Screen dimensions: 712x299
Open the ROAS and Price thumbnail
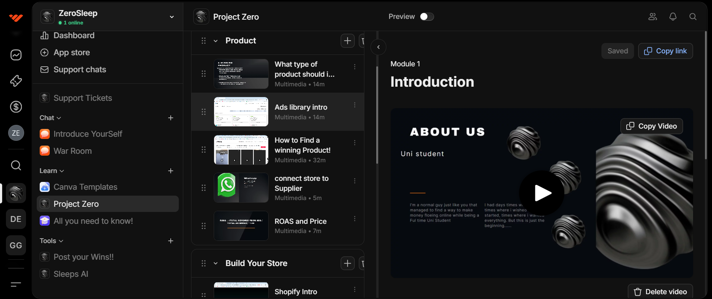coord(241,226)
